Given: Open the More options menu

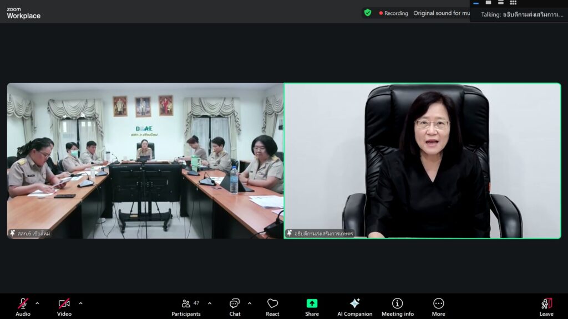Looking at the screenshot, I should point(438,307).
